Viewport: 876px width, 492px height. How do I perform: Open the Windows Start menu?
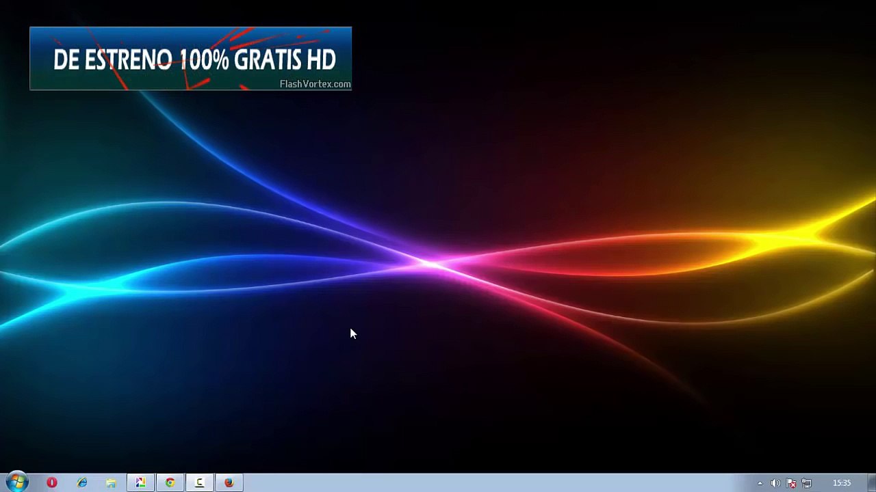click(16, 482)
